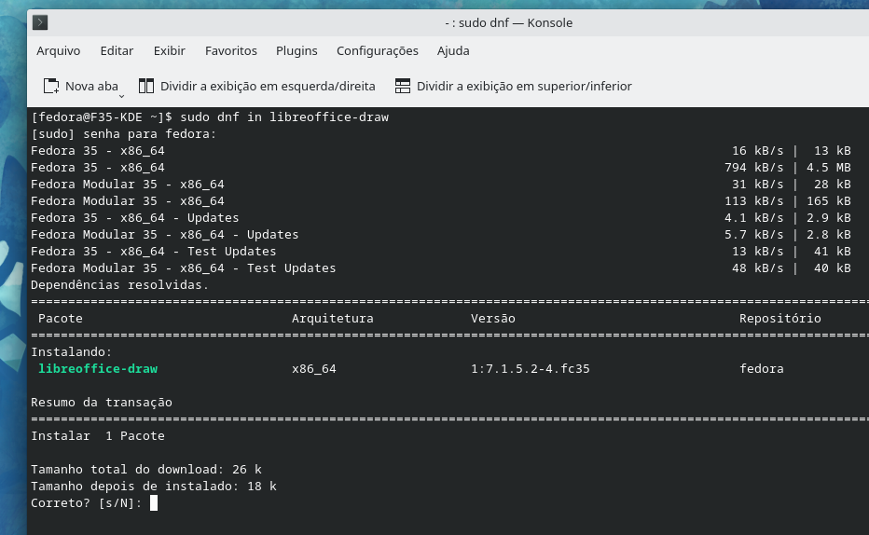Click the 'Repositório' column header
Viewport: 869px width, 535px height.
[x=780, y=319]
